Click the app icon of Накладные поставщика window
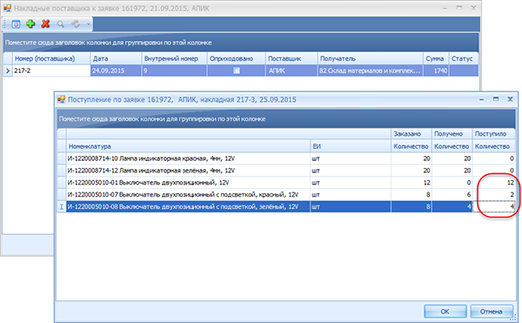Screen dimensions: 522x323 coord(7,8)
